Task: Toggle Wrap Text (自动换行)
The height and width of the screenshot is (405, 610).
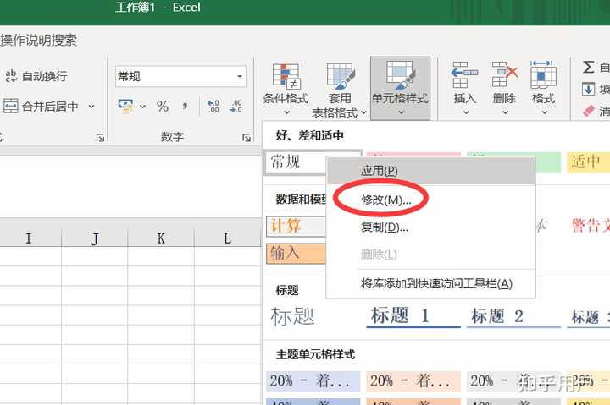Action: (36, 76)
